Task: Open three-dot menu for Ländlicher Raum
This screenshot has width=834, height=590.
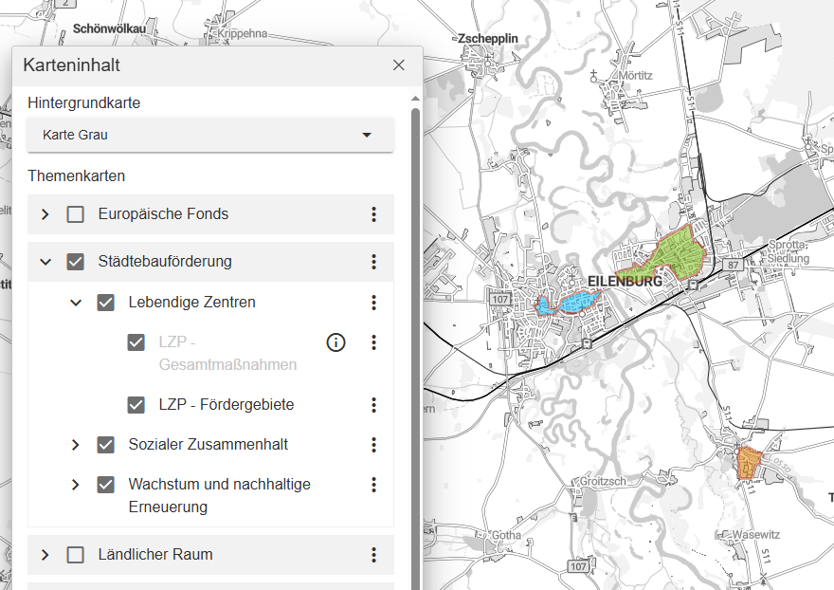Action: (x=373, y=555)
